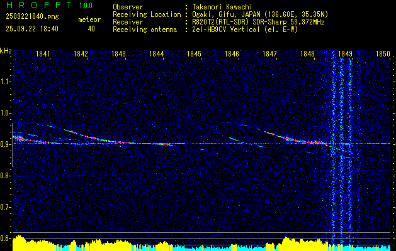Click the 0.6 frequency axis label
This screenshot has height=251, width=396.
[4, 238]
